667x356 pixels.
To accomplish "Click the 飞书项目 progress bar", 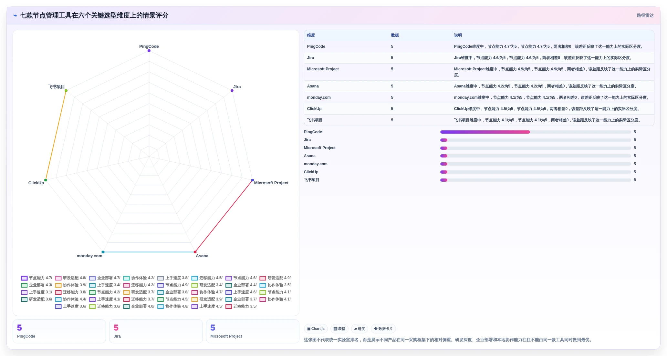I will (536, 180).
